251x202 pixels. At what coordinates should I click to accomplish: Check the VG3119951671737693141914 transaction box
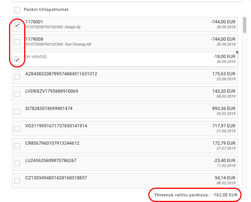(17, 129)
